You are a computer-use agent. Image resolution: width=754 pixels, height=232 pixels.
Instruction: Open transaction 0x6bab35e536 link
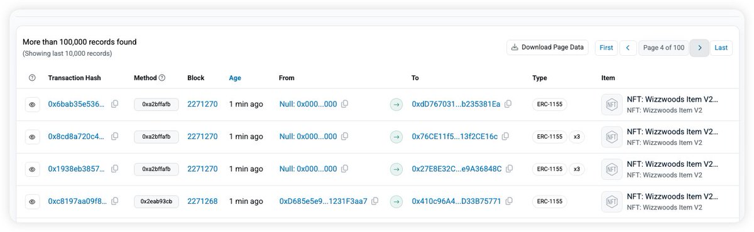pos(77,104)
